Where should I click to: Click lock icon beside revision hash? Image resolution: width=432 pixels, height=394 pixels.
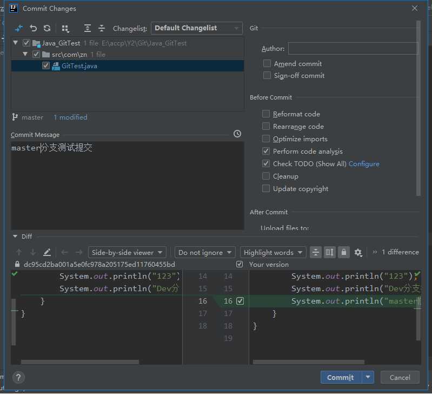17,265
